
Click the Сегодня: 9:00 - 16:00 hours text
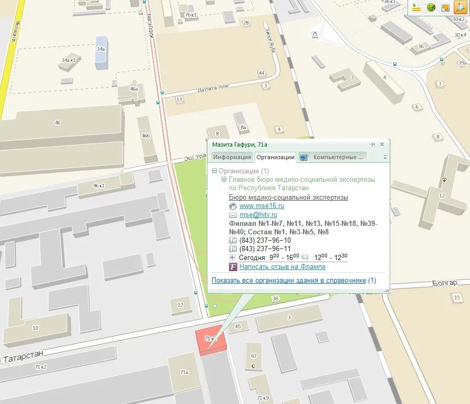click(x=269, y=257)
